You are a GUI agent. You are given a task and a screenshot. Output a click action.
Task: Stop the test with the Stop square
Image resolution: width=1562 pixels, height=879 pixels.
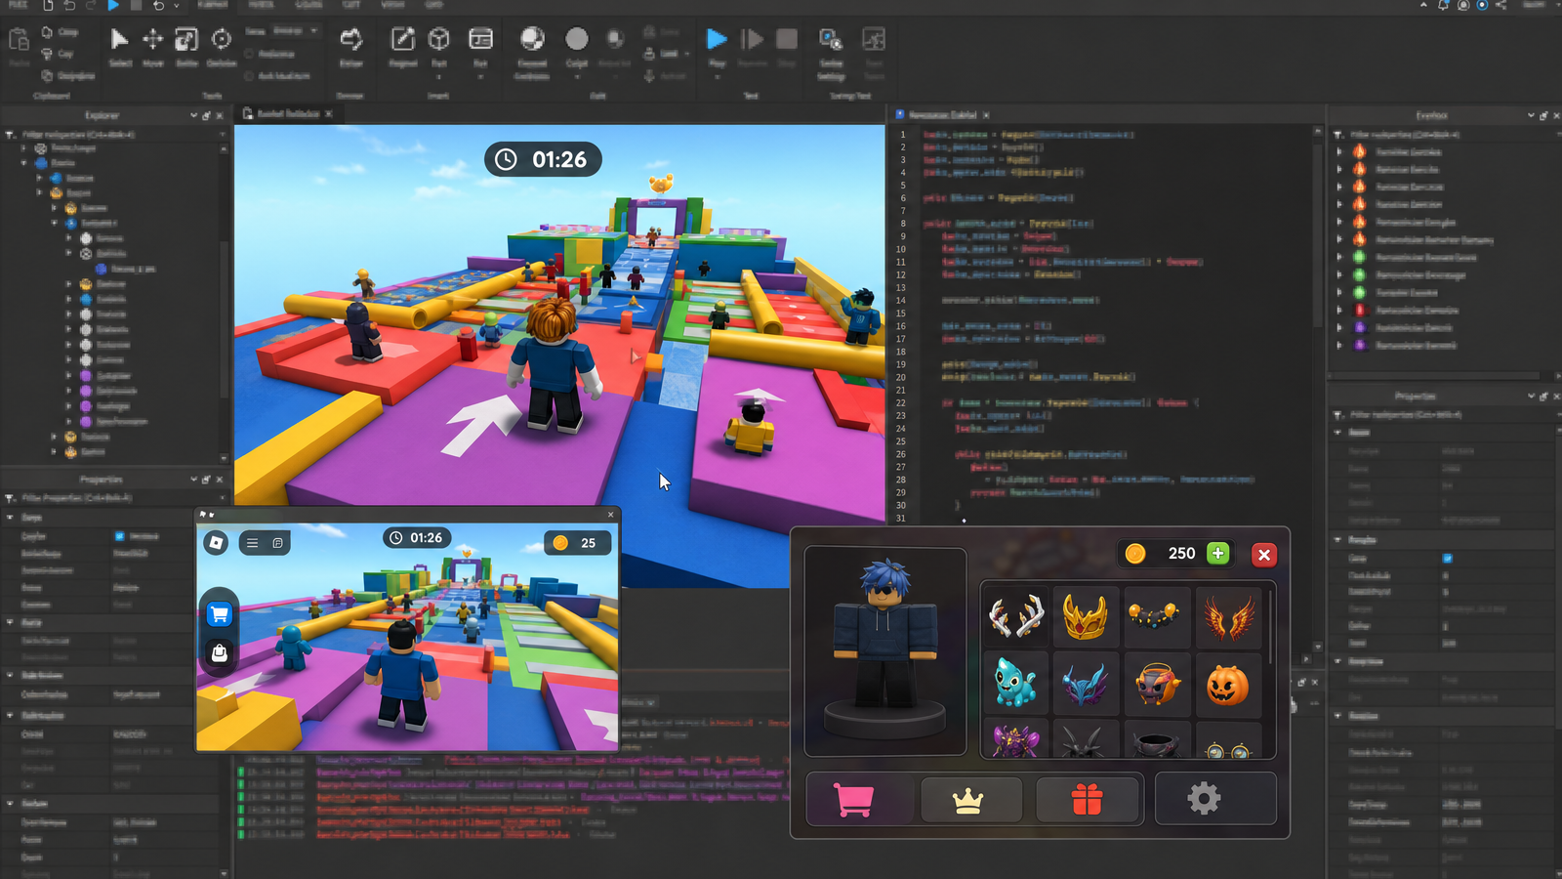click(786, 39)
